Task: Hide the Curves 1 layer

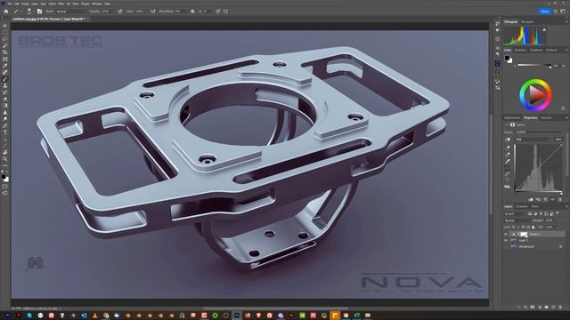Action: point(505,235)
